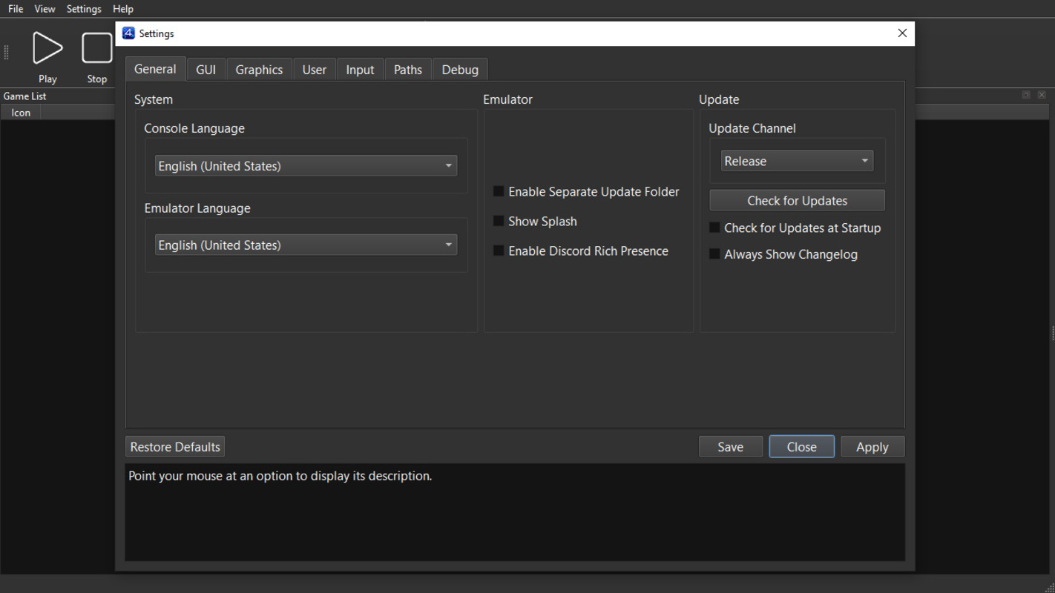Click the Icon column header in Game List
Screen dimensions: 1055x593
click(21, 113)
